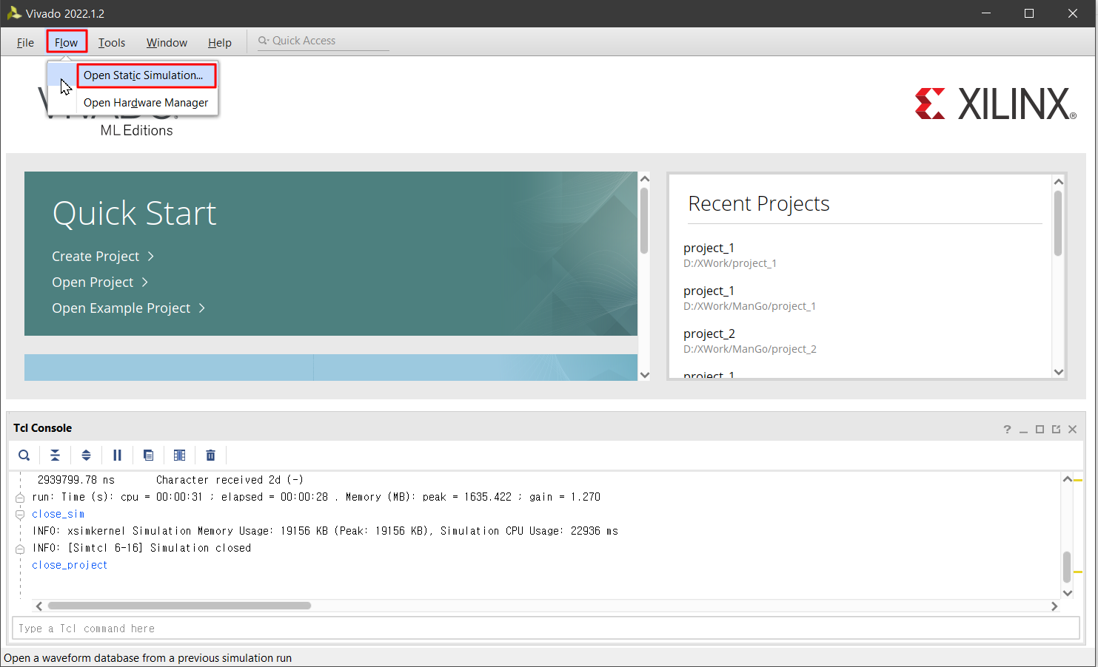Expand Create Project chevron in Quick Start
The image size is (1098, 667).
click(151, 257)
